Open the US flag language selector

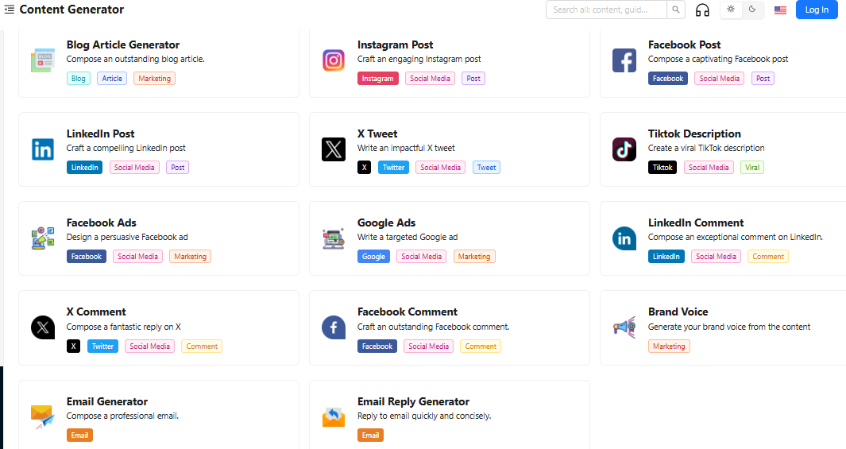[x=780, y=10]
